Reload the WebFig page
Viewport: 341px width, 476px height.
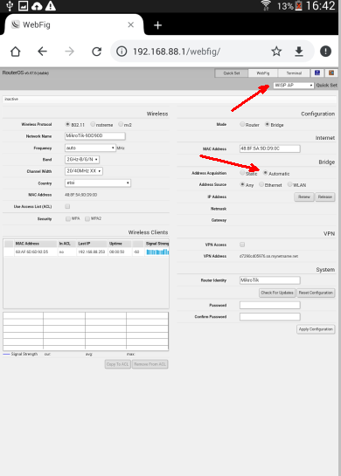pyautogui.click(x=97, y=52)
